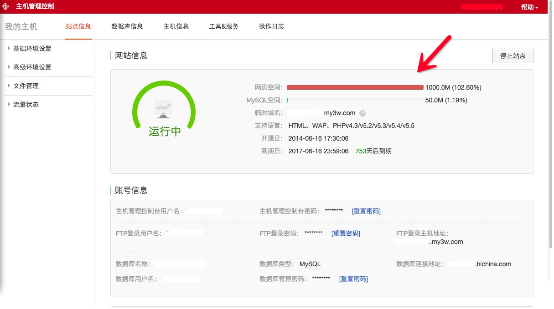Switch to the 数据库信息 tab
Viewport: 554px width, 309px height.
click(x=127, y=26)
